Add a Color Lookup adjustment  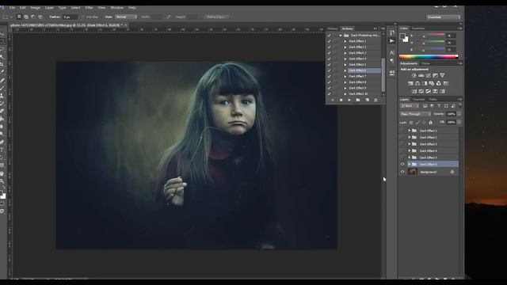(x=446, y=83)
